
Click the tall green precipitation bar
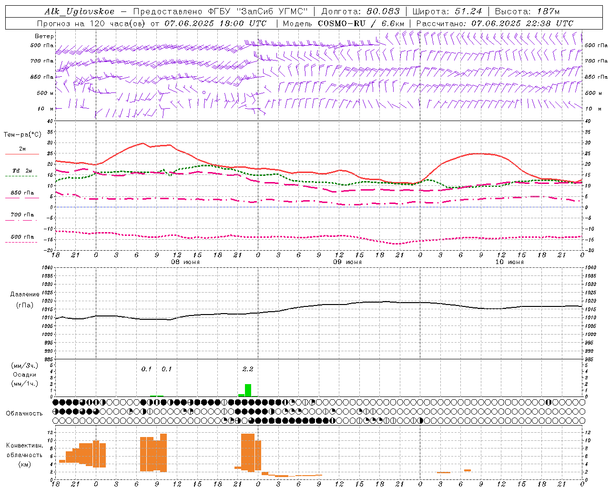click(x=248, y=390)
